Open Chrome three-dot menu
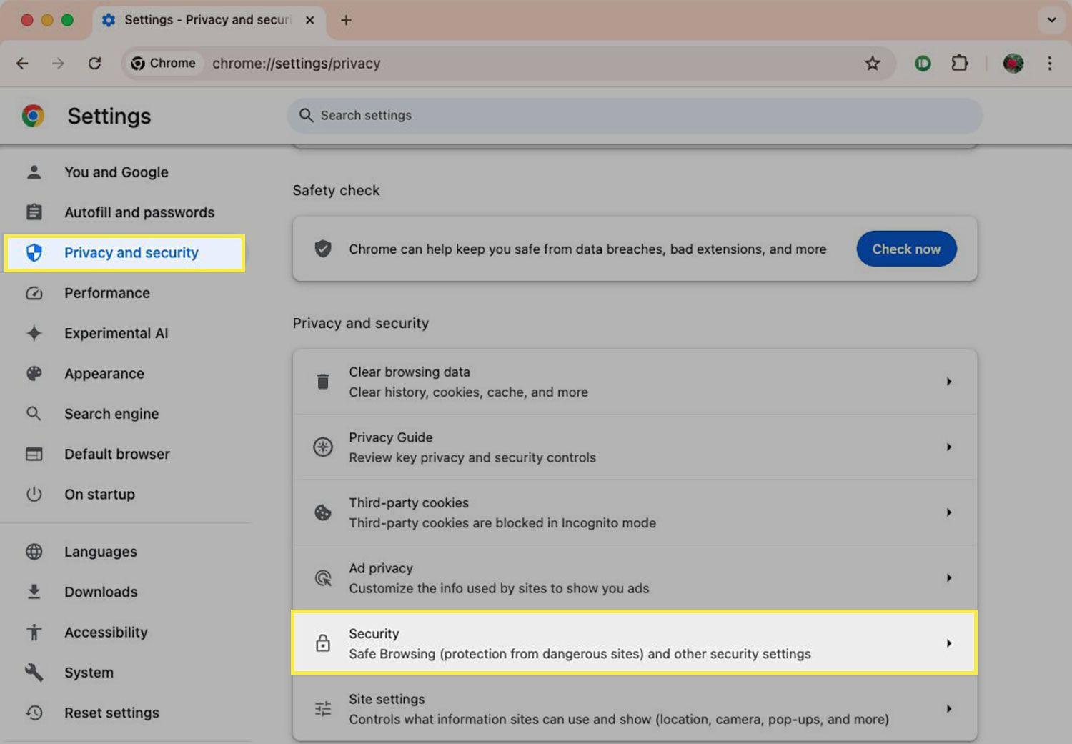The width and height of the screenshot is (1072, 744). [x=1049, y=64]
